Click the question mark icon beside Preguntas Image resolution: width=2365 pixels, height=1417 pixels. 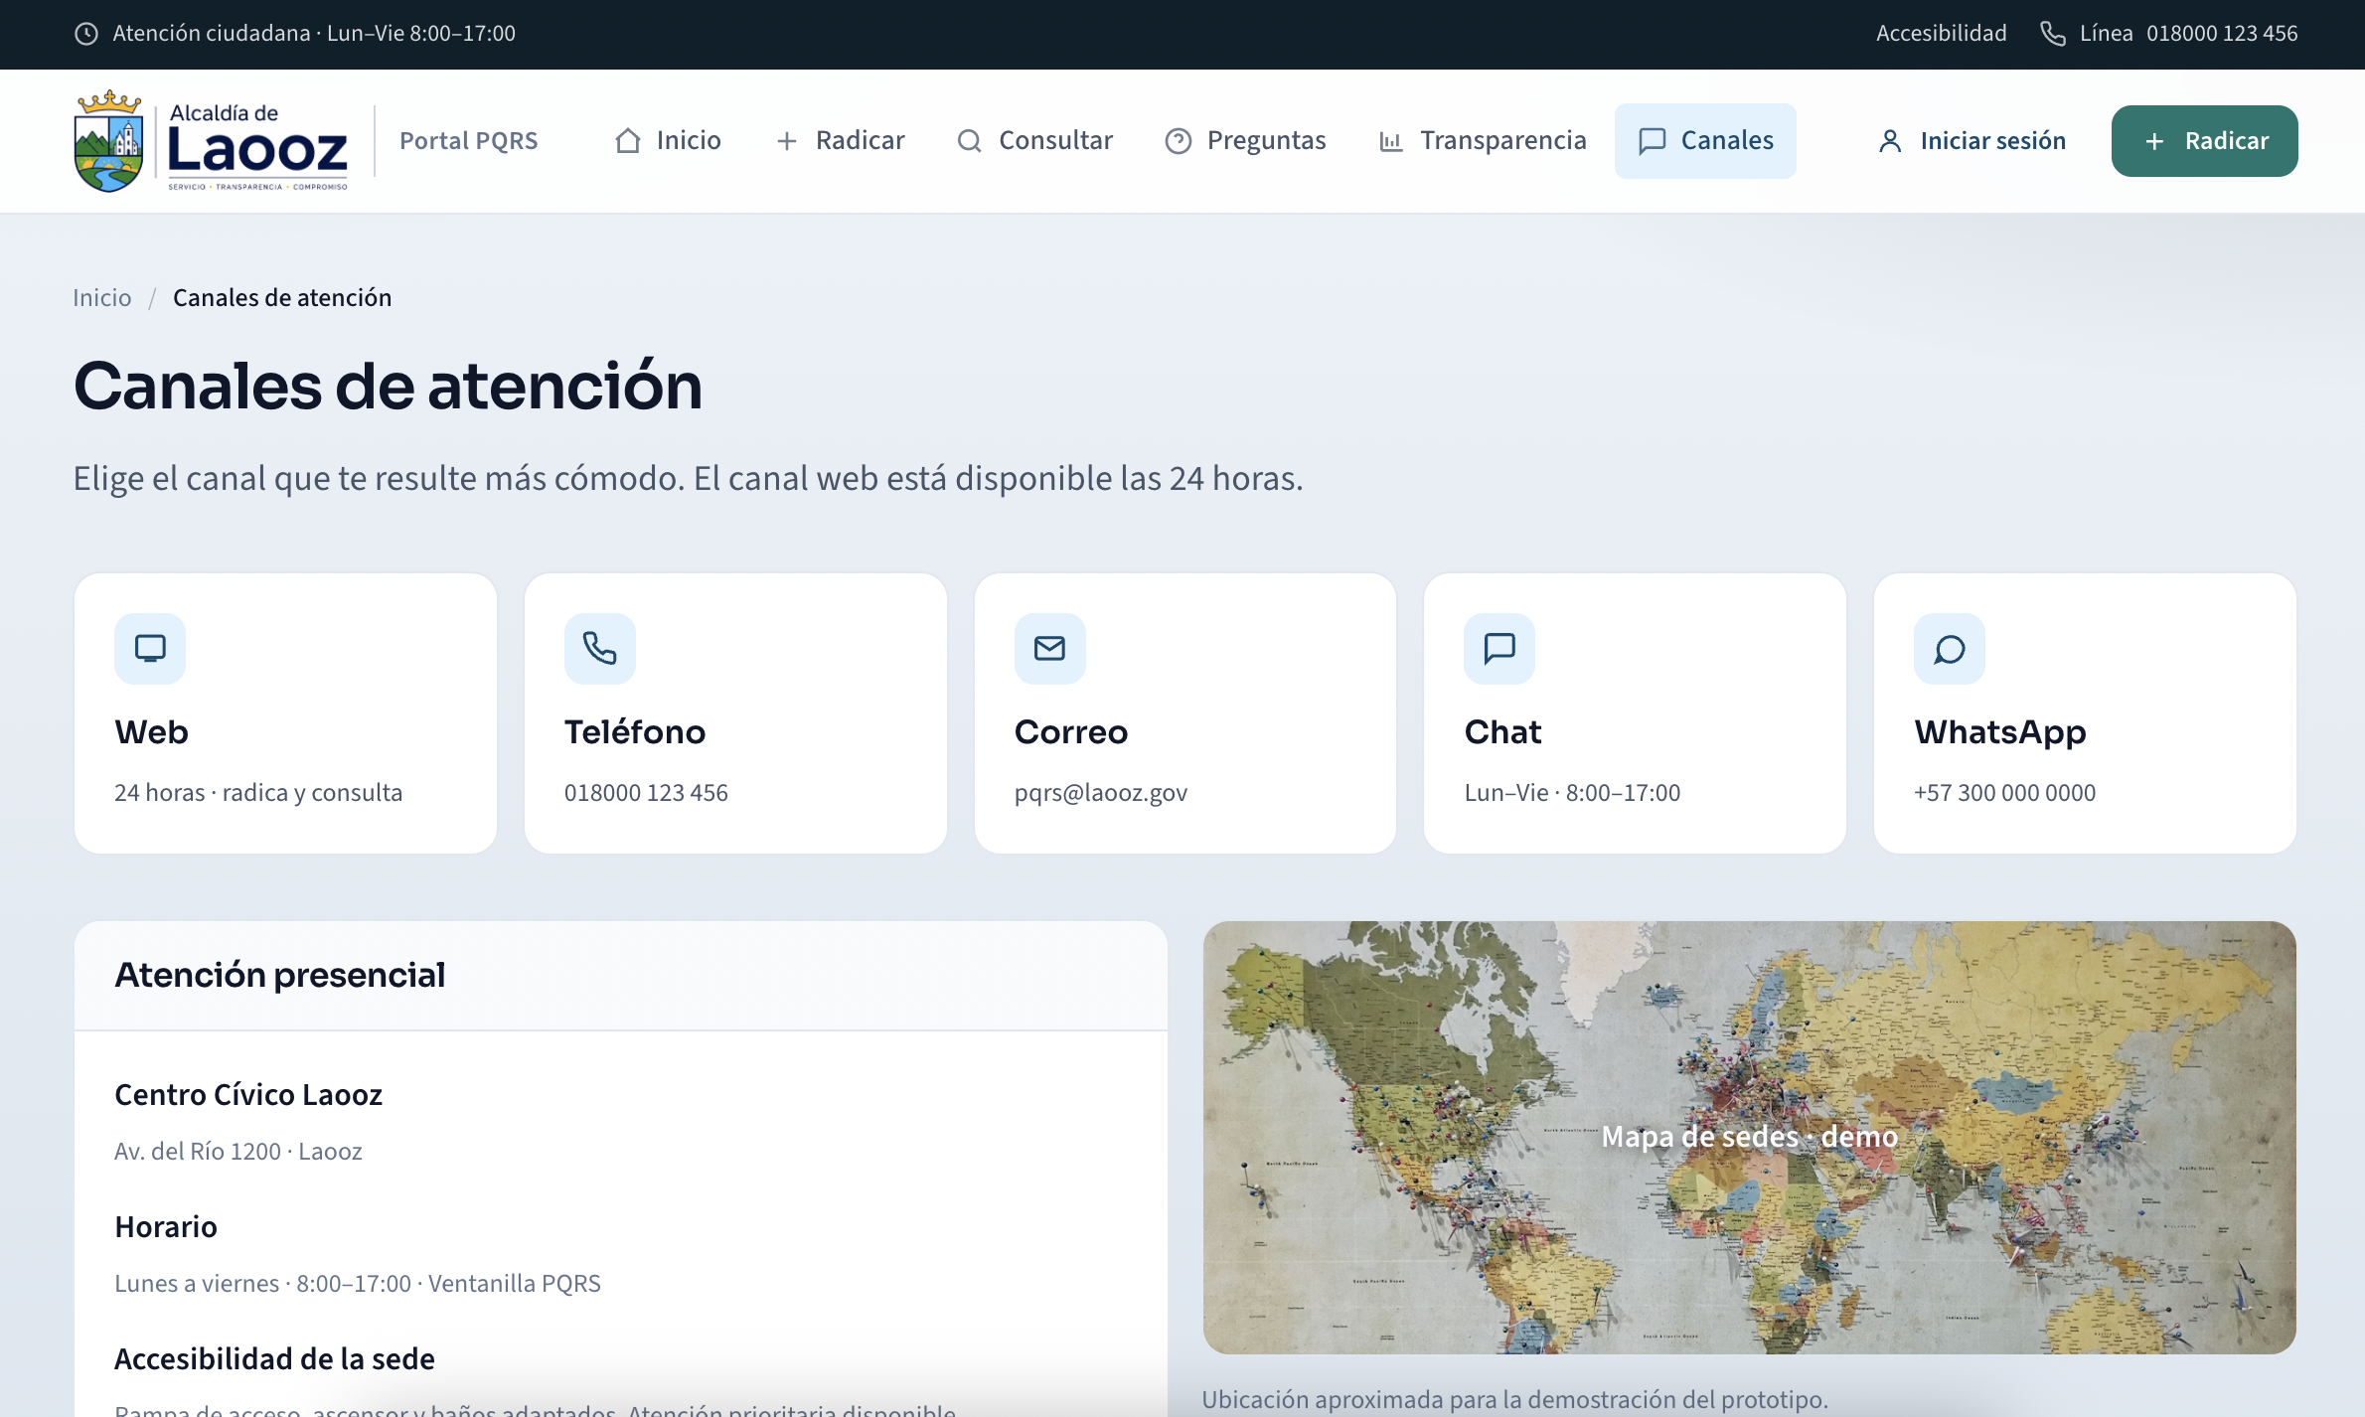(1179, 141)
